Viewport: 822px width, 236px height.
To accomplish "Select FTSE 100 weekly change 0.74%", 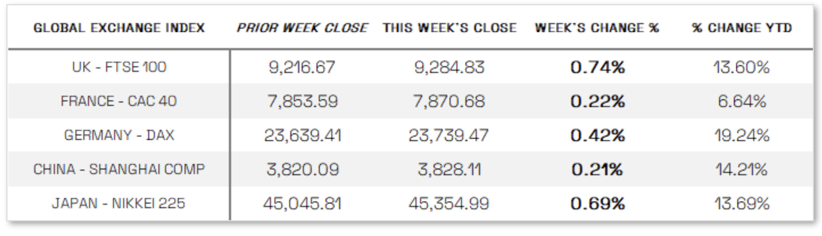I will click(x=597, y=67).
